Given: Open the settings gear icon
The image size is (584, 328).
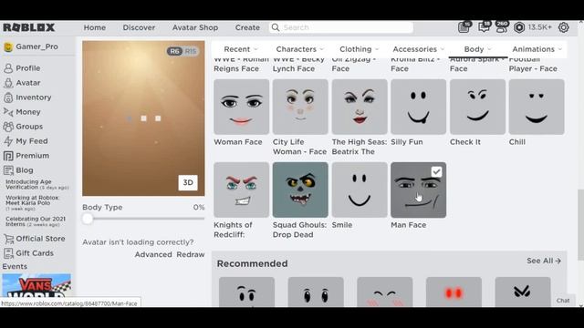Looking at the screenshot, I should pyautogui.click(x=564, y=27).
